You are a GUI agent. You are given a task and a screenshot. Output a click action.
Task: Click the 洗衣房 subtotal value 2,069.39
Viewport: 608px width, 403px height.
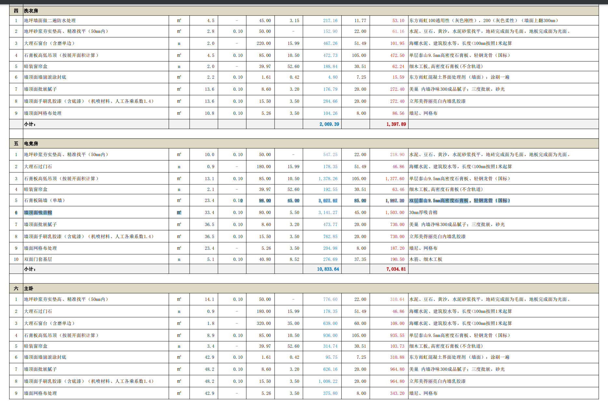[329, 124]
